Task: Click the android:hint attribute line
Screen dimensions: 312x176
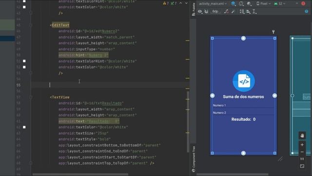Action: tap(83, 55)
